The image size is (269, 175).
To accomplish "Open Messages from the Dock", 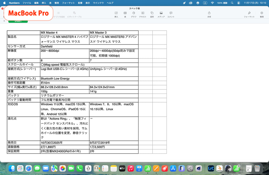I will click(x=37, y=169).
